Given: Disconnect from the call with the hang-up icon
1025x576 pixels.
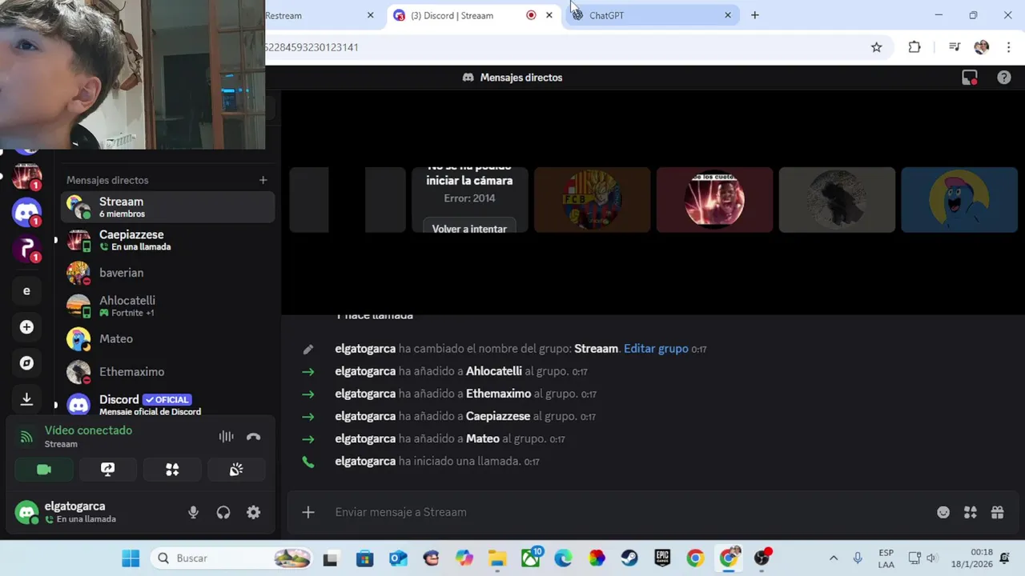Looking at the screenshot, I should [x=254, y=437].
